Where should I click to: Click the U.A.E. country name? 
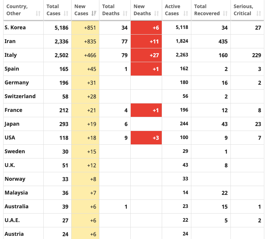point(12,220)
